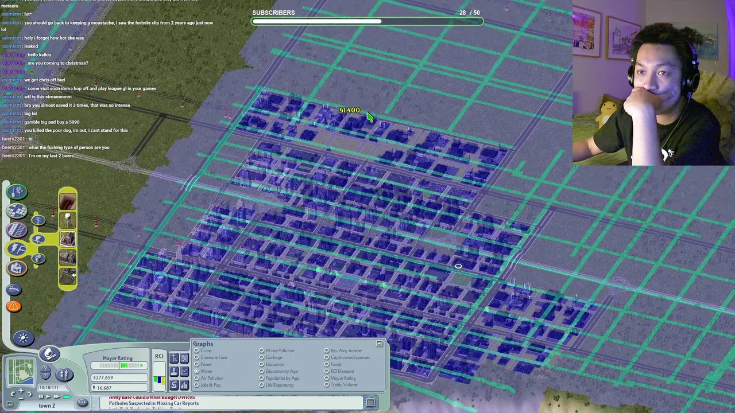The width and height of the screenshot is (735, 413).
Task: Open the Transportation tools road-rail icon
Action: (x=17, y=229)
